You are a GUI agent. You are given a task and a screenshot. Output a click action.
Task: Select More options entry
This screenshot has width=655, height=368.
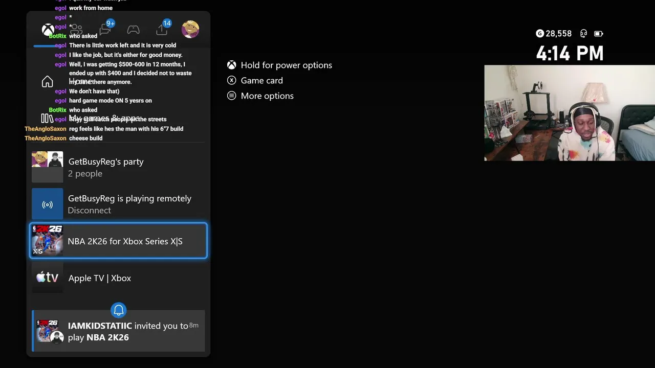260,96
